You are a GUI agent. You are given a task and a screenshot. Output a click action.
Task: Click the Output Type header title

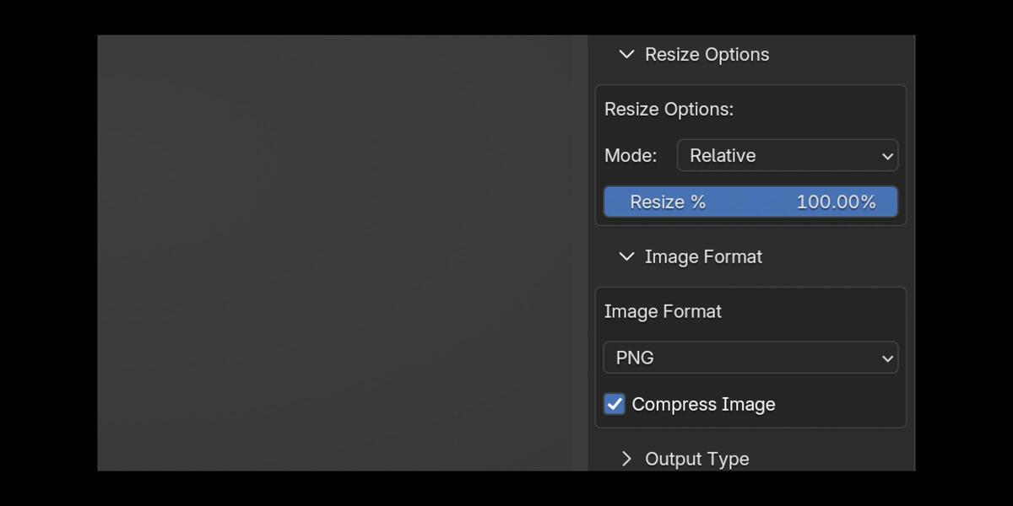[696, 459]
